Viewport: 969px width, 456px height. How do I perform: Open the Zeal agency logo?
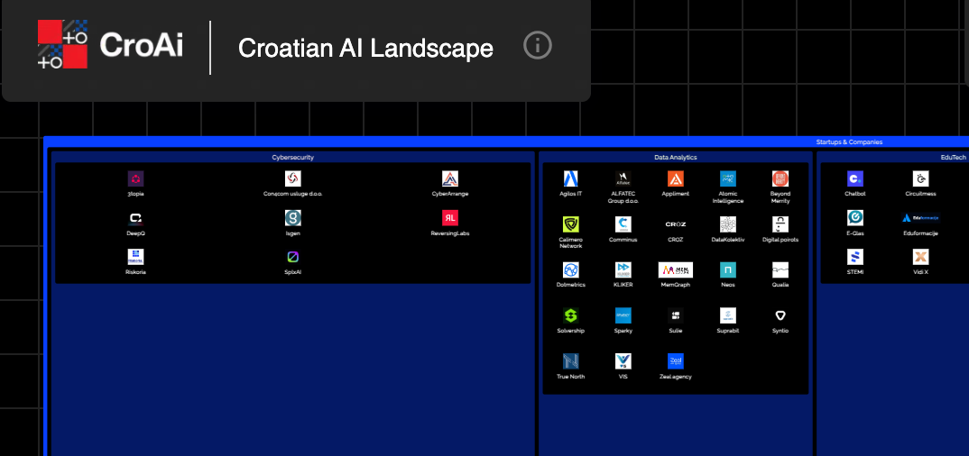point(676,361)
